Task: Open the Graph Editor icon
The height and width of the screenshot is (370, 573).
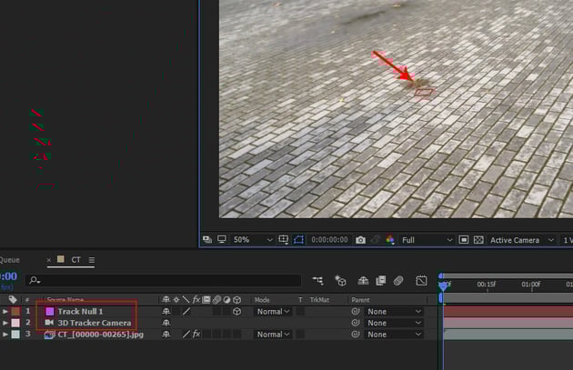Action: click(x=421, y=281)
